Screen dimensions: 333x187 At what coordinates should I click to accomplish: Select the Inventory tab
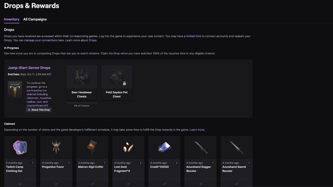pyautogui.click(x=12, y=19)
